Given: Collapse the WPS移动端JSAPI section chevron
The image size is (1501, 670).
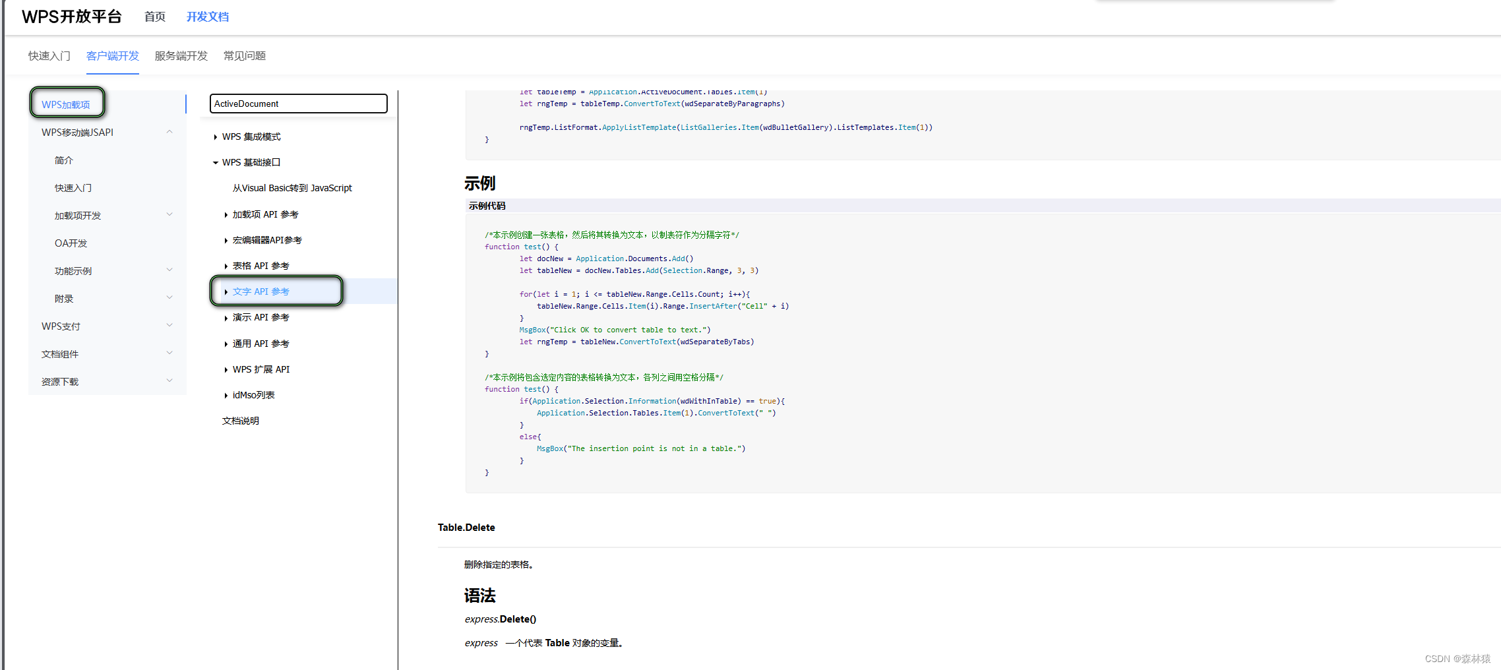Looking at the screenshot, I should (169, 132).
